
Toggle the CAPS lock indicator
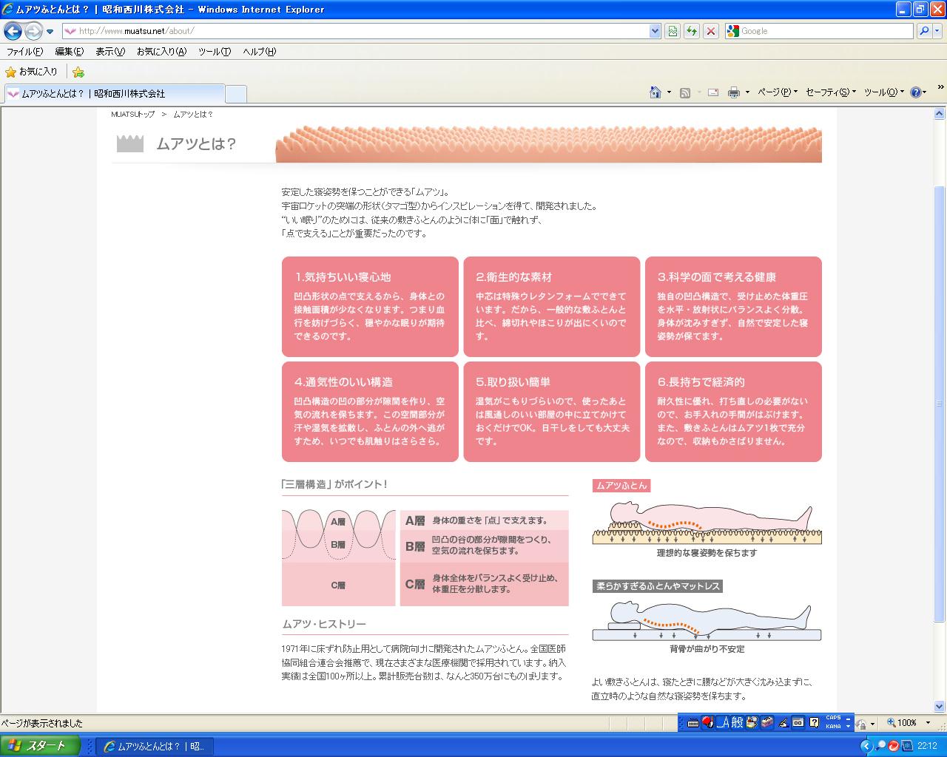click(x=833, y=719)
